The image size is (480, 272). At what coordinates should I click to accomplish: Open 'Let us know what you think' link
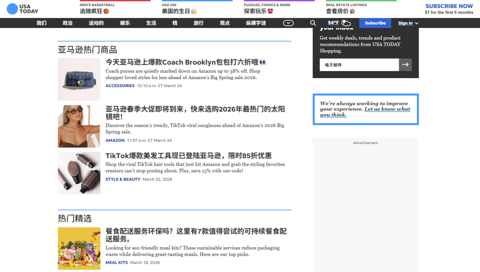[387, 109]
